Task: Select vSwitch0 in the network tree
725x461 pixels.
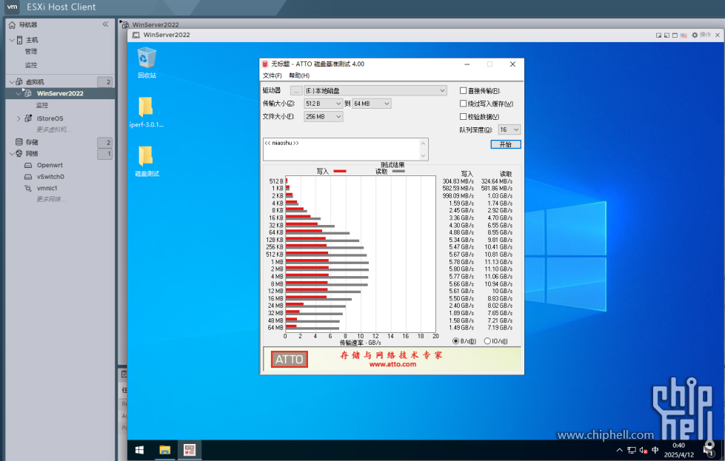Action: 50,176
